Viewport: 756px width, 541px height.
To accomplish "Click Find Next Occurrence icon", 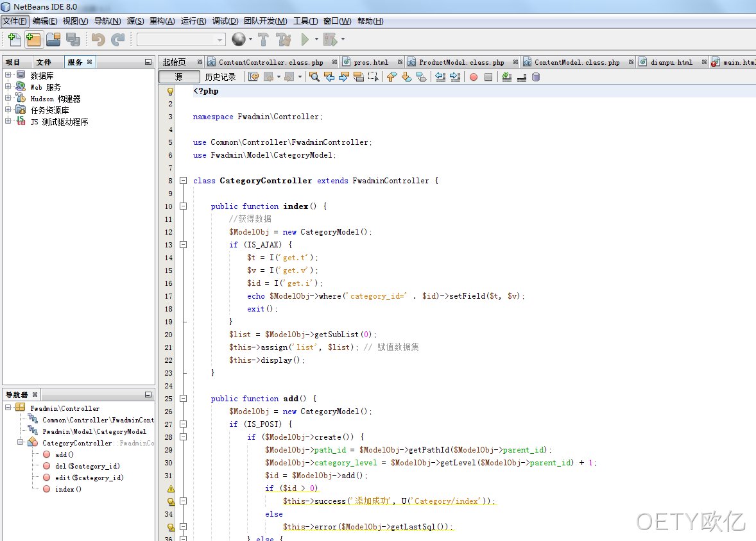I will pyautogui.click(x=344, y=76).
